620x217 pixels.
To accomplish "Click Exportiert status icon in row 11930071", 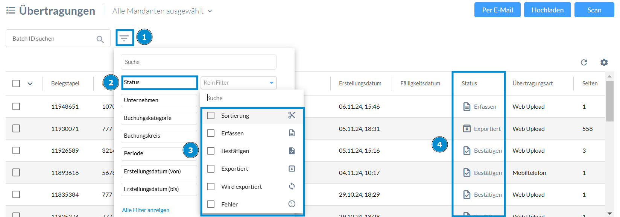I will pos(467,129).
